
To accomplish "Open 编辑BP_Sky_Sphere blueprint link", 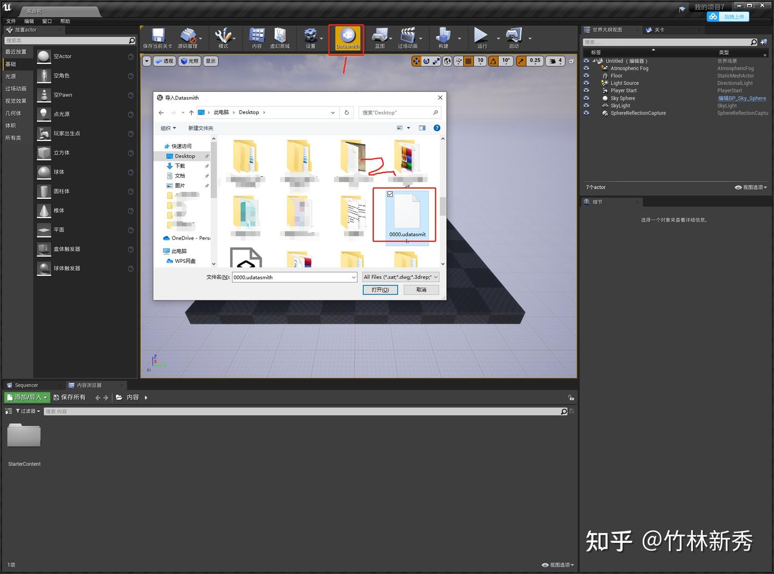I will [x=742, y=98].
